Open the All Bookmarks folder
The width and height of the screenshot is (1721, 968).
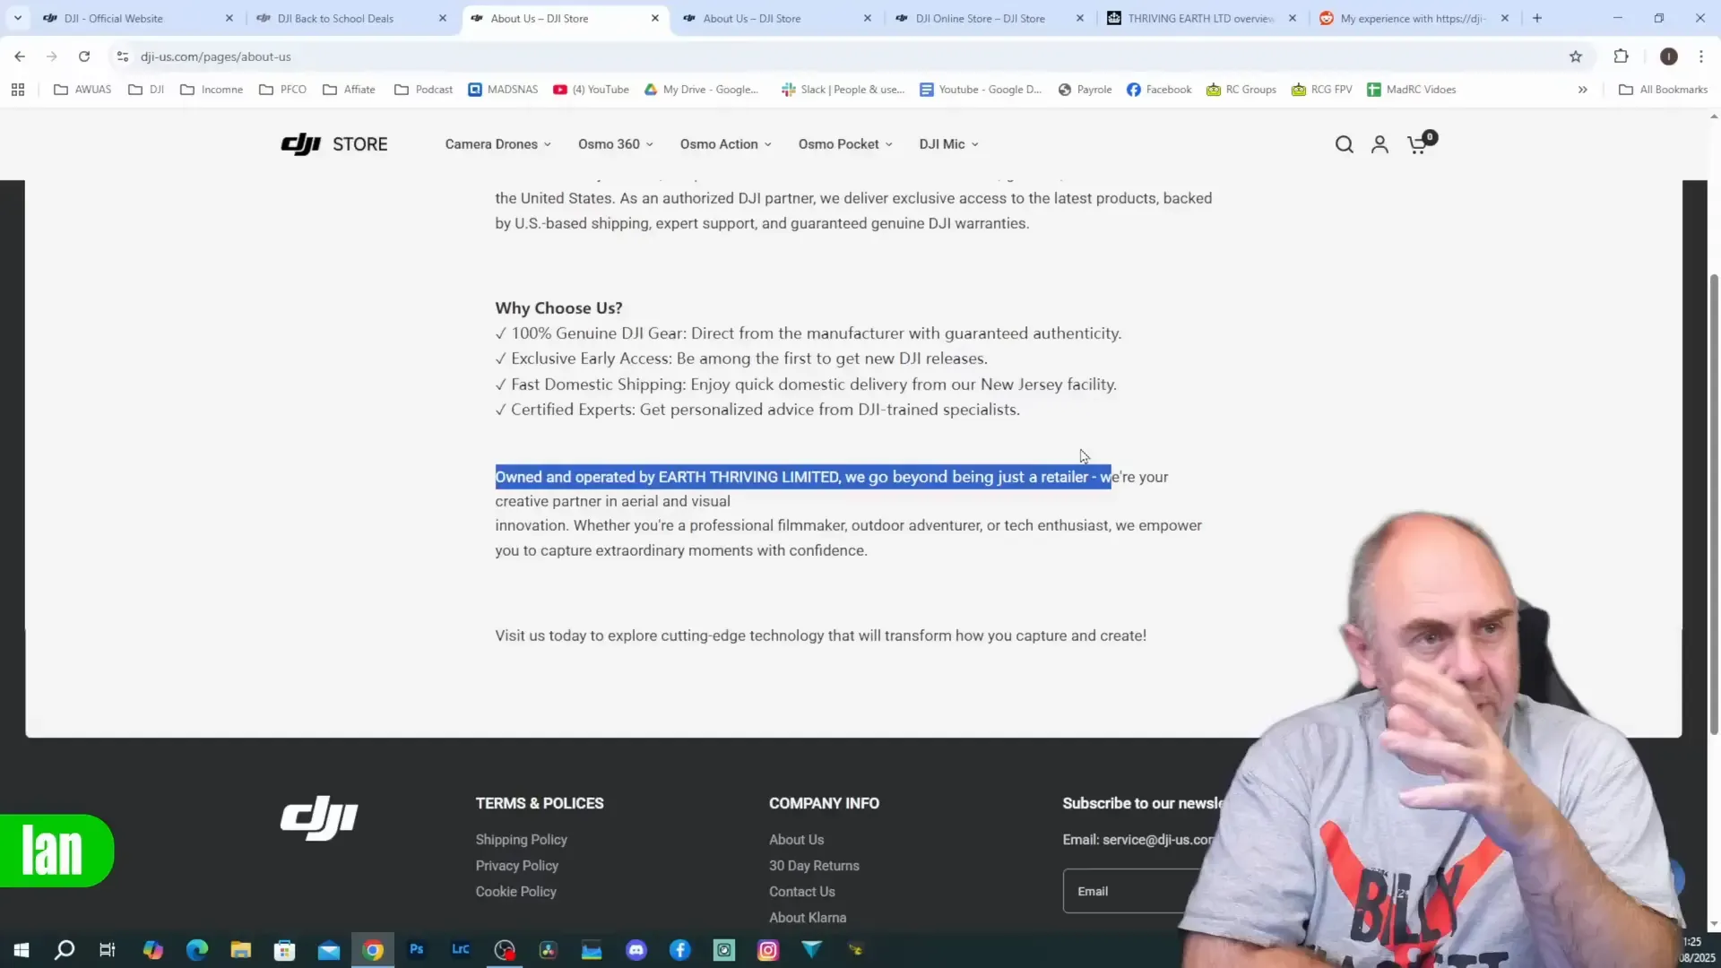pyautogui.click(x=1663, y=90)
